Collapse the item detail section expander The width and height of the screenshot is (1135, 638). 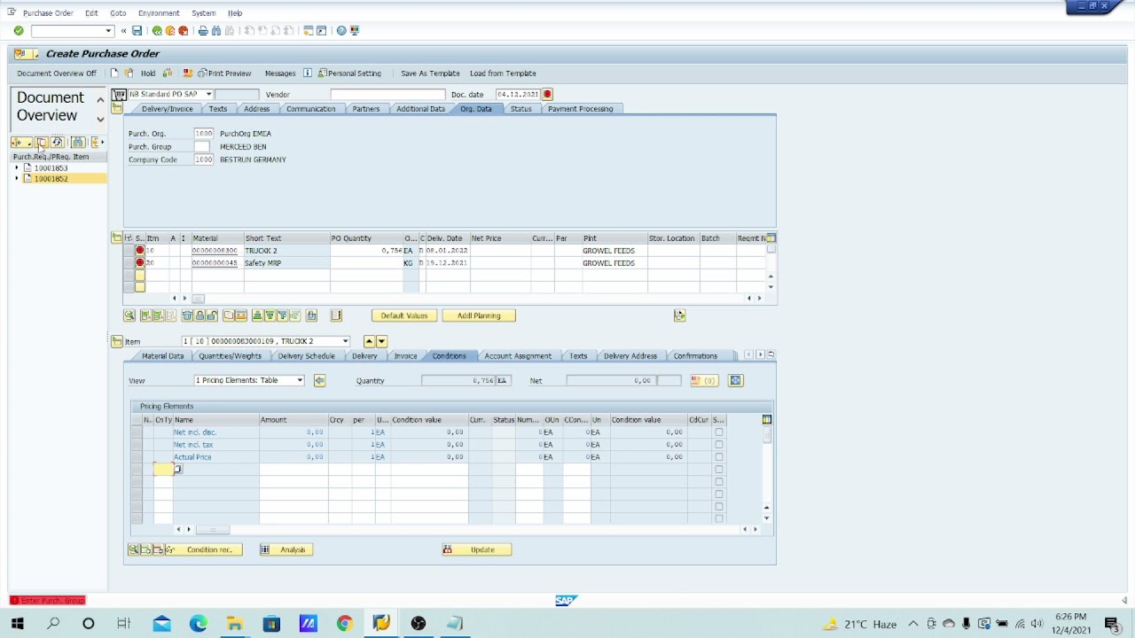coord(116,341)
